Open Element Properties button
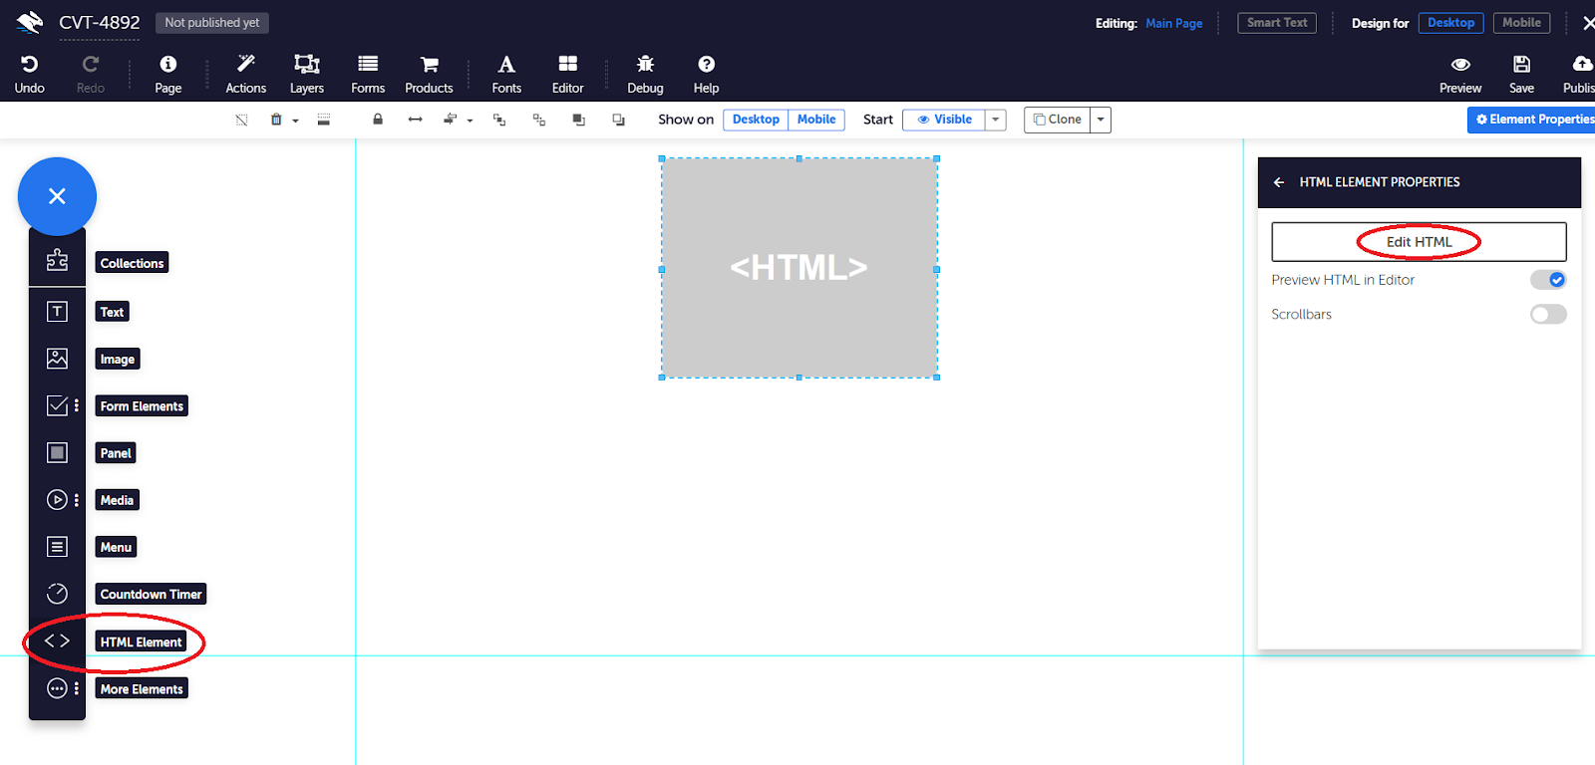The width and height of the screenshot is (1595, 765). (1531, 120)
